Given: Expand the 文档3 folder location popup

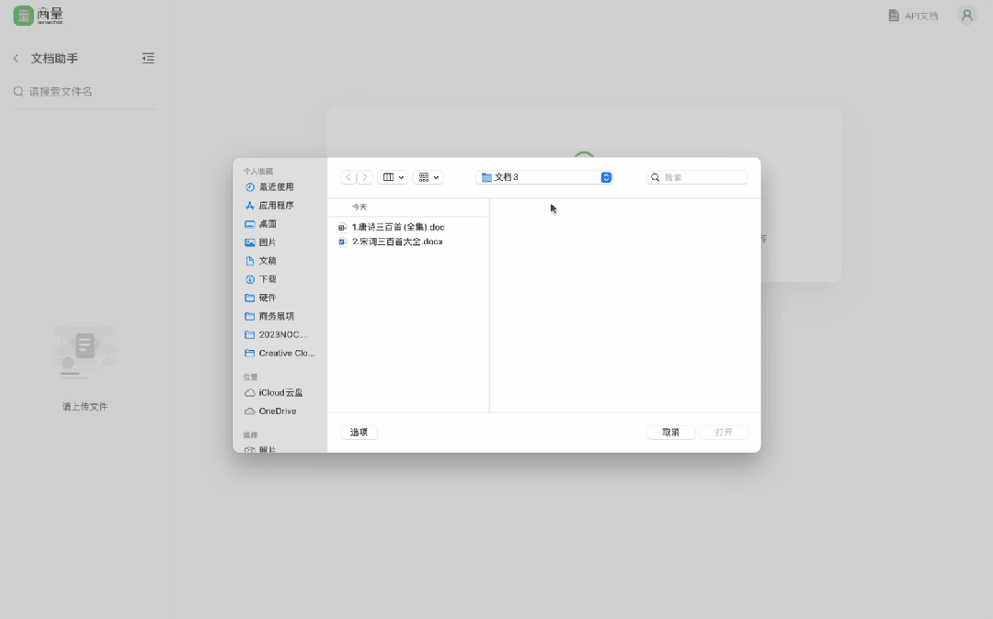Looking at the screenshot, I should coord(606,177).
